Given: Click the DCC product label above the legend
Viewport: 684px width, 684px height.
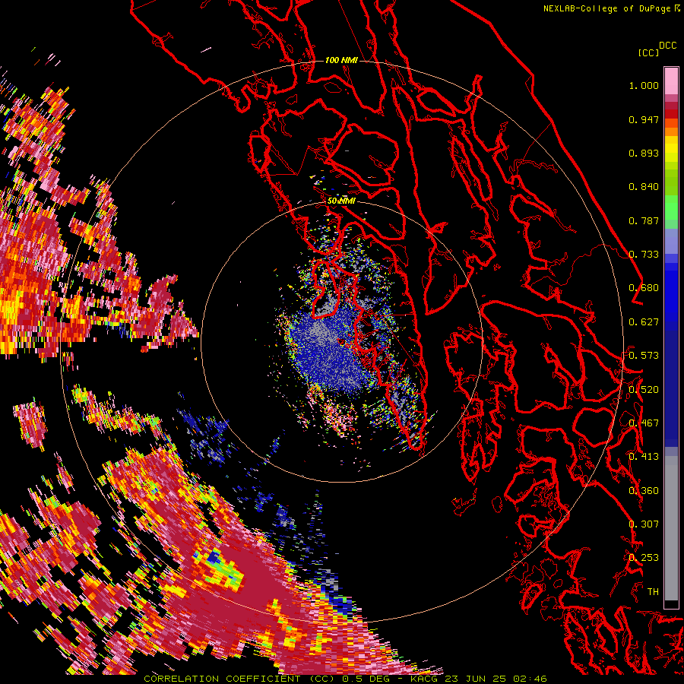Looking at the screenshot, I should pos(667,46).
